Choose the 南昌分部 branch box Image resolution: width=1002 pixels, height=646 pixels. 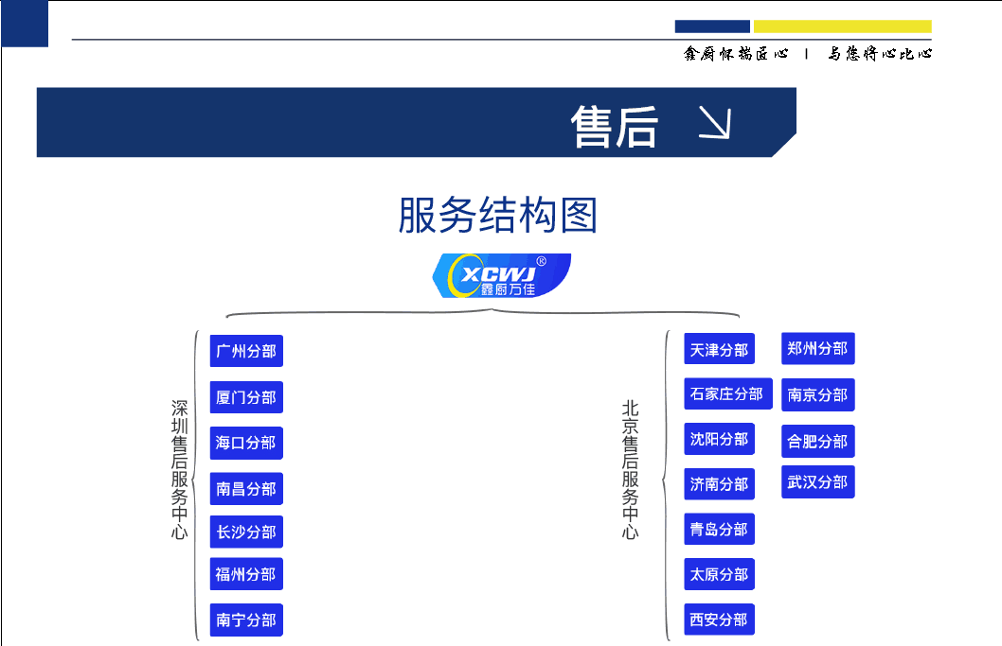pos(246,489)
